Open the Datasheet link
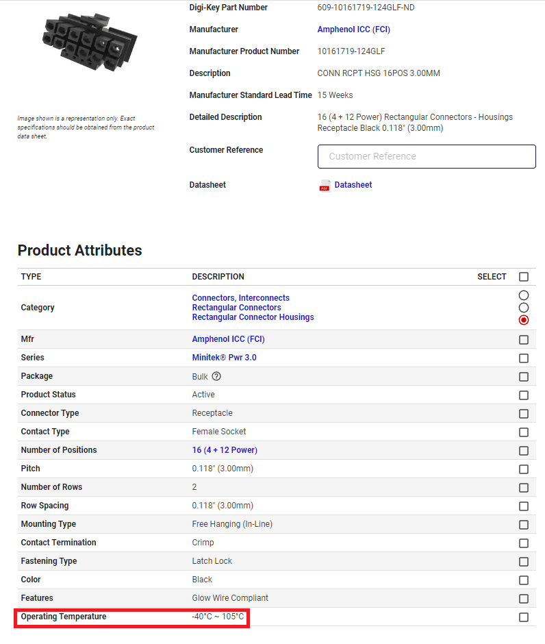The width and height of the screenshot is (545, 644). pyautogui.click(x=353, y=185)
